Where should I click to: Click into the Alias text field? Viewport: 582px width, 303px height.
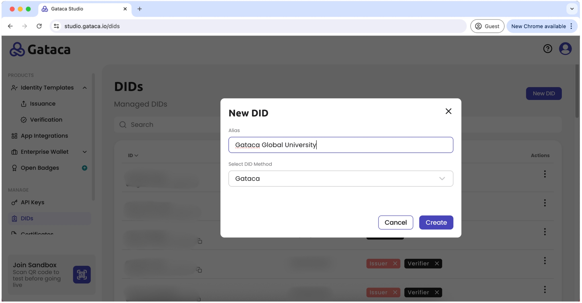click(x=341, y=145)
